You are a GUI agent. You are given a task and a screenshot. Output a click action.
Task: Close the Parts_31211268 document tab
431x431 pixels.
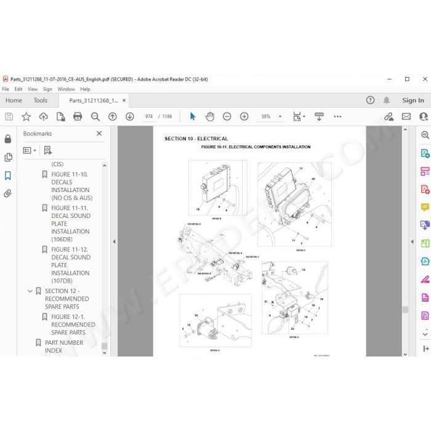[124, 100]
